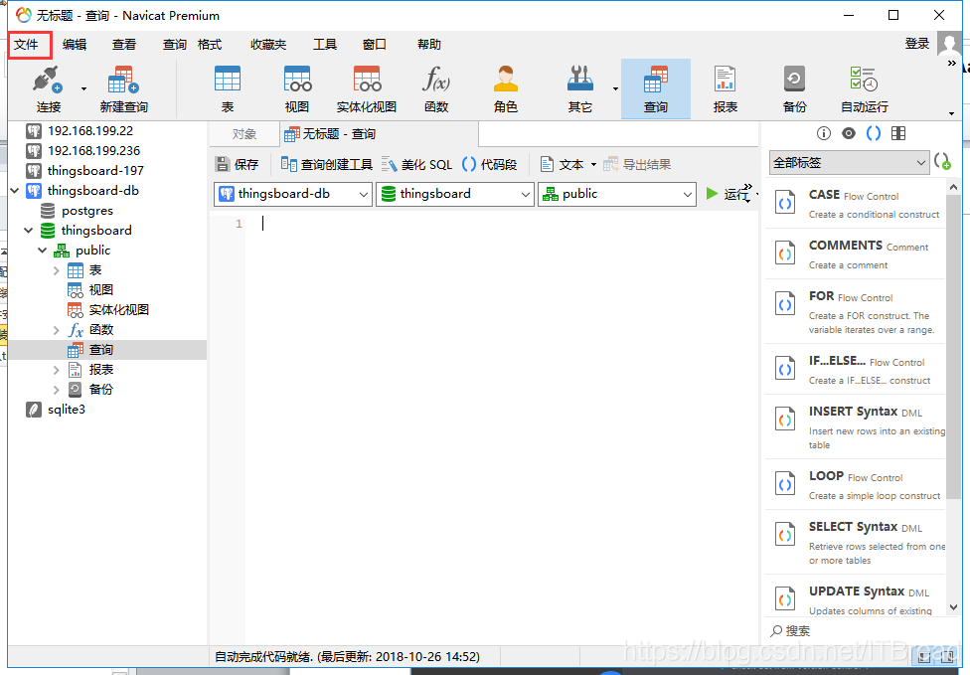This screenshot has height=675, width=970.
Task: Select the SELECT Syntax DML snippet
Action: (856, 542)
